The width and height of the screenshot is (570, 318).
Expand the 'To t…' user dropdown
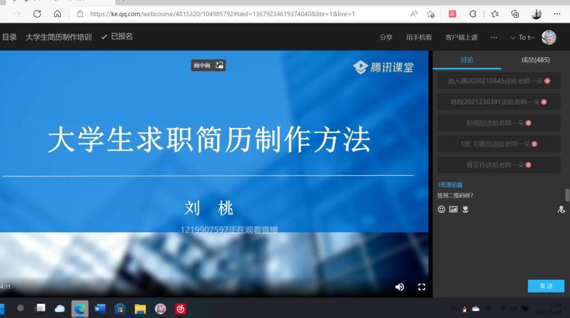point(523,37)
